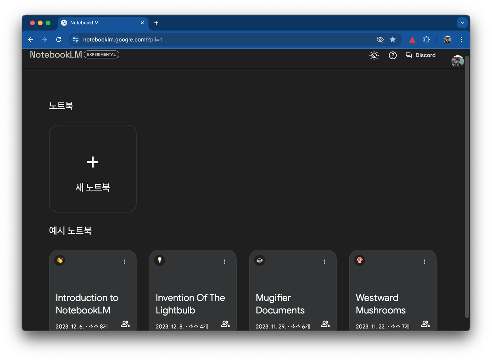The height and width of the screenshot is (360, 492).
Task: Open Chrome three-dot menu
Action: click(x=461, y=40)
